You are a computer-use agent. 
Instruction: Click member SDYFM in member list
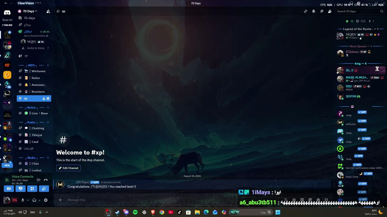361,96
